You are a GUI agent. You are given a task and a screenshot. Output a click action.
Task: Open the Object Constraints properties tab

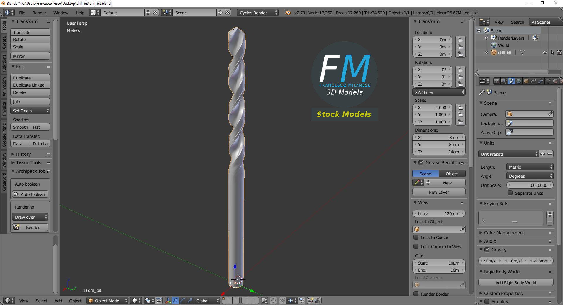[533, 81]
